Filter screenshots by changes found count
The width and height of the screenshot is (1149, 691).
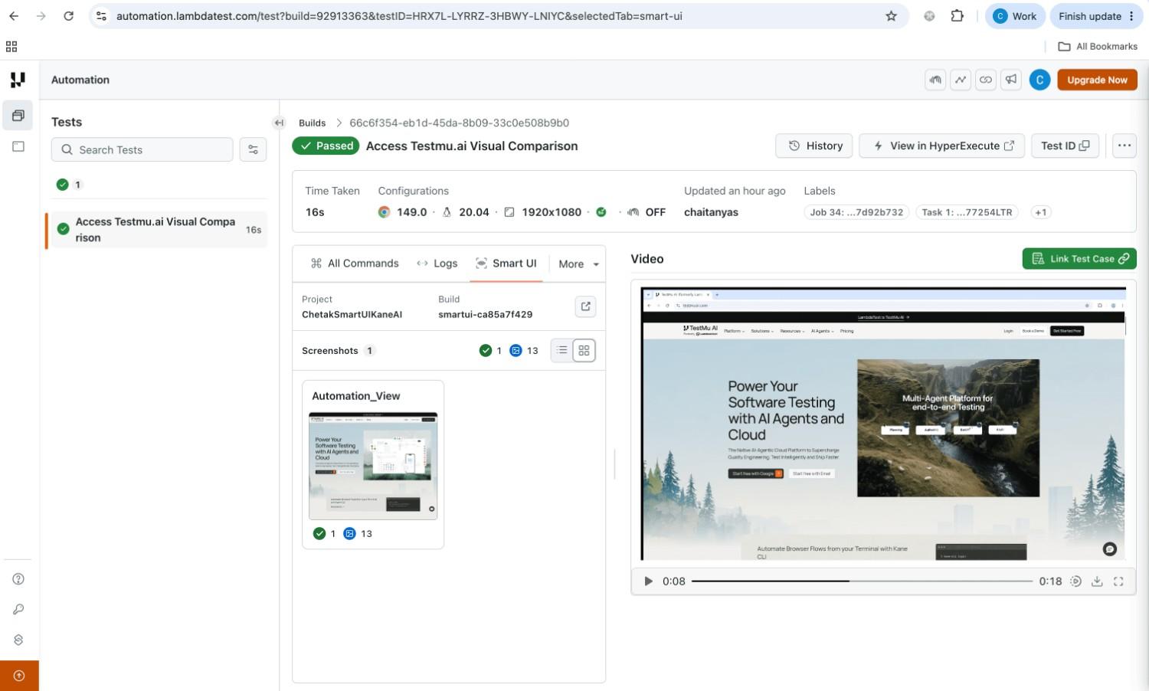524,351
